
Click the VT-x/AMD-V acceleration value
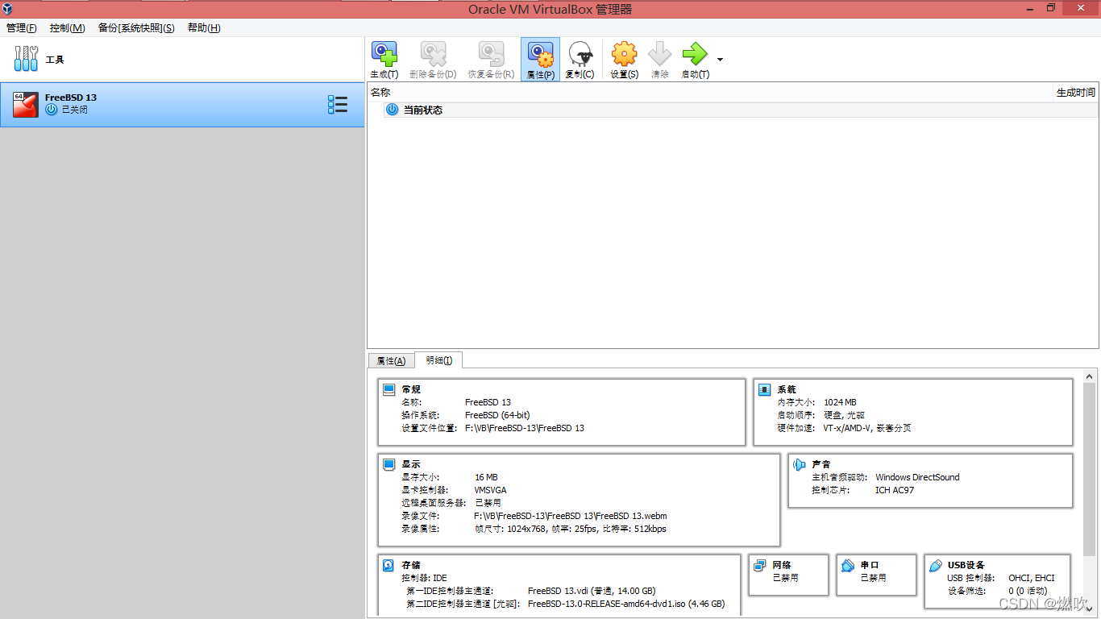click(867, 428)
